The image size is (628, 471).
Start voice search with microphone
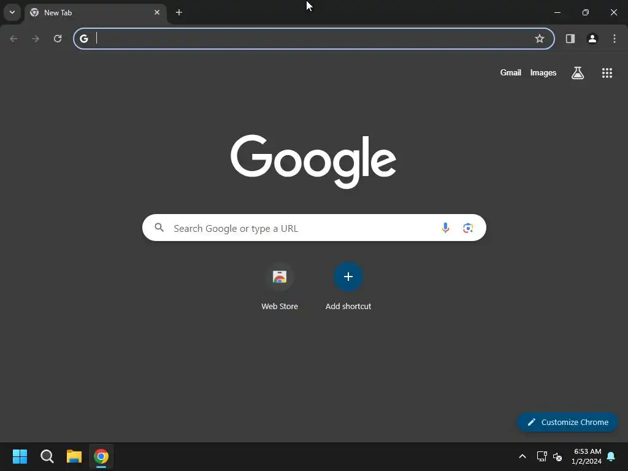coord(445,228)
